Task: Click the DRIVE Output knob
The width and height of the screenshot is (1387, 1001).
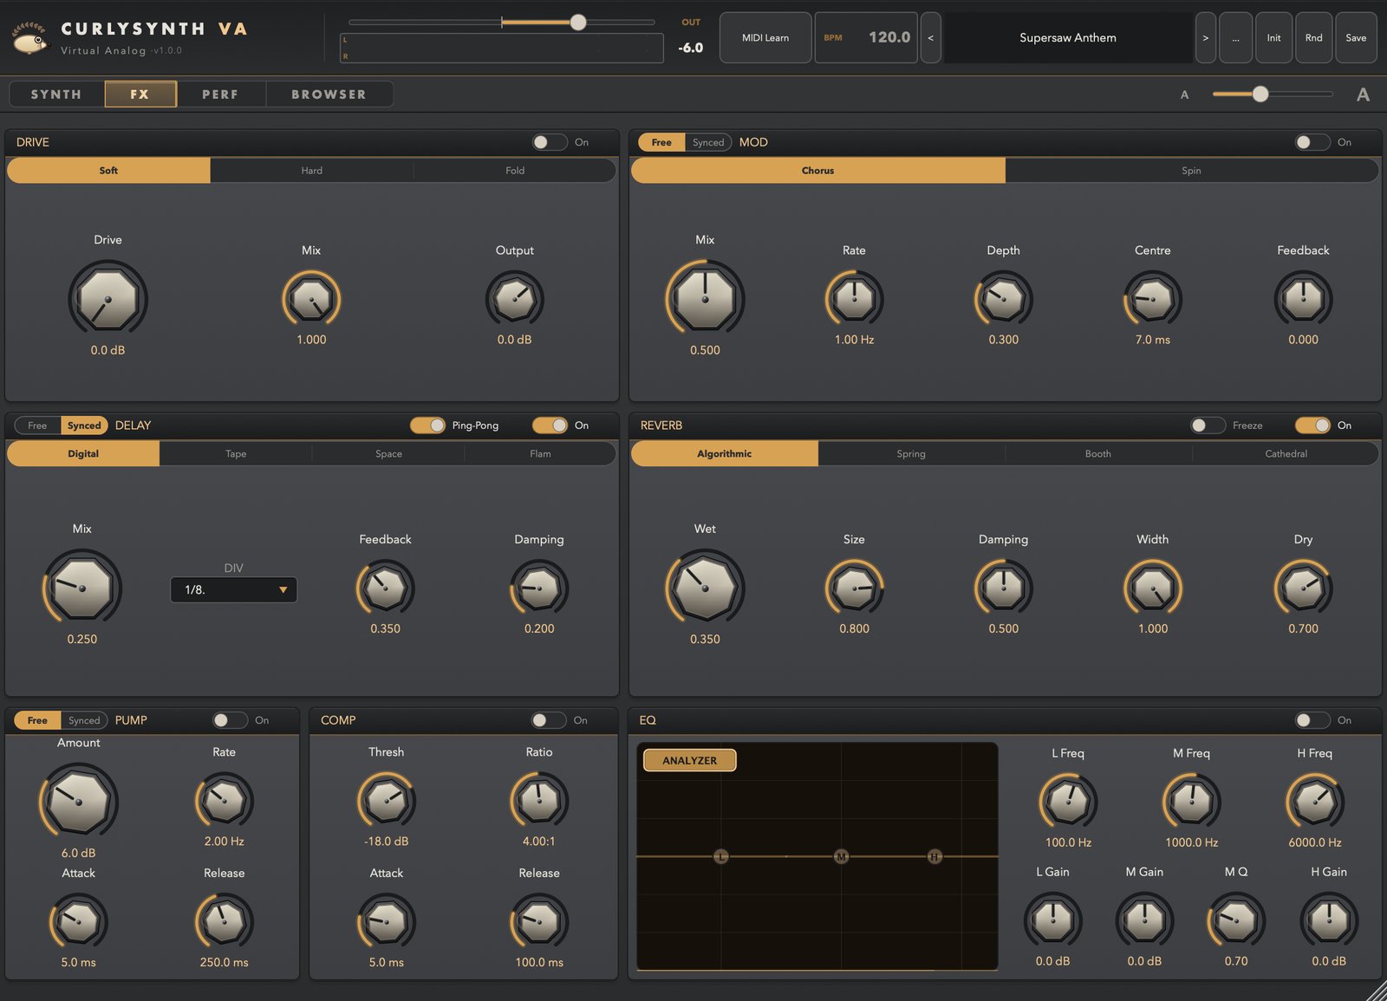Action: click(514, 299)
